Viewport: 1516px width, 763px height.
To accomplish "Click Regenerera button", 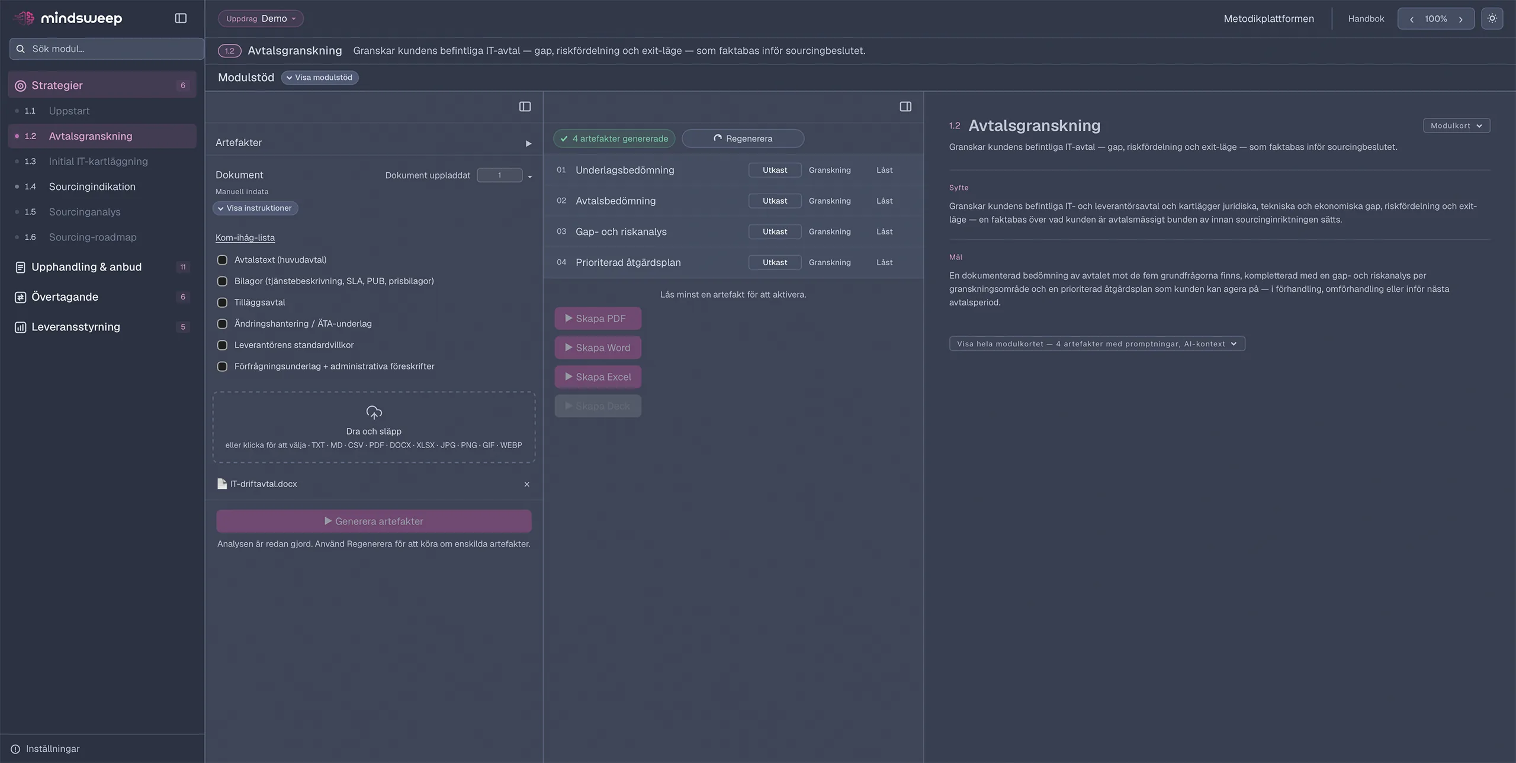I will (743, 139).
